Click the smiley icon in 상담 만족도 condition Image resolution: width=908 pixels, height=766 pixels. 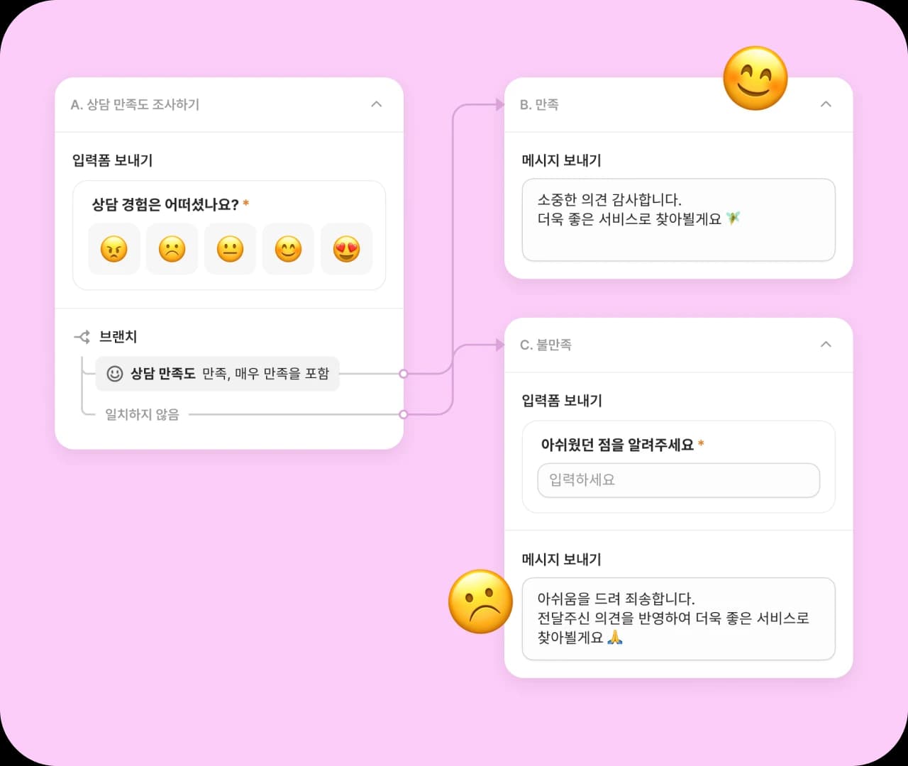click(x=114, y=374)
